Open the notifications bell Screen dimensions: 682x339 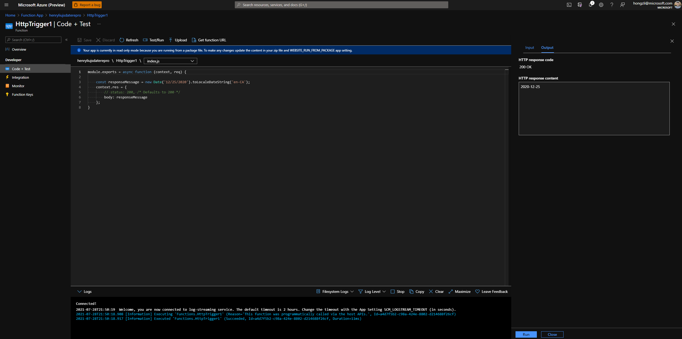point(590,5)
